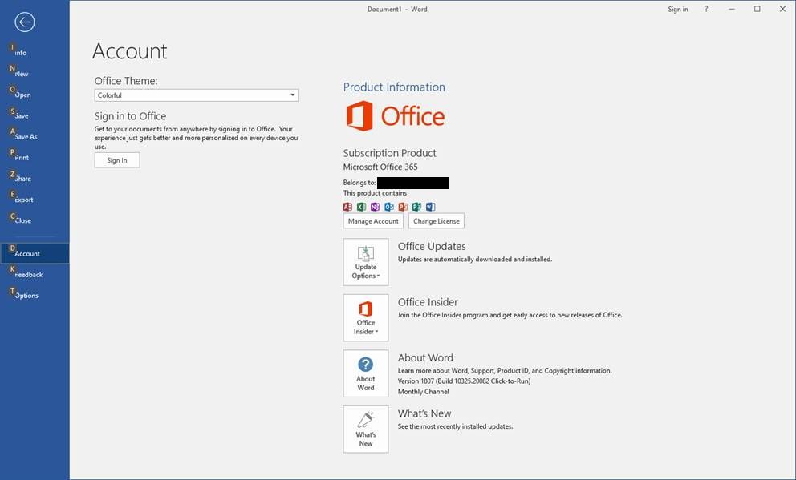Click the 'Office Updates' heading
The height and width of the screenshot is (480, 796).
coord(432,246)
